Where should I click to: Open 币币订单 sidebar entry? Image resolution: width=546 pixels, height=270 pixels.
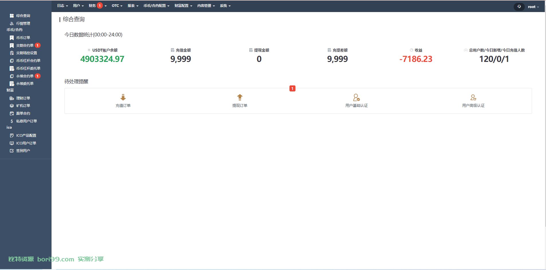click(23, 38)
